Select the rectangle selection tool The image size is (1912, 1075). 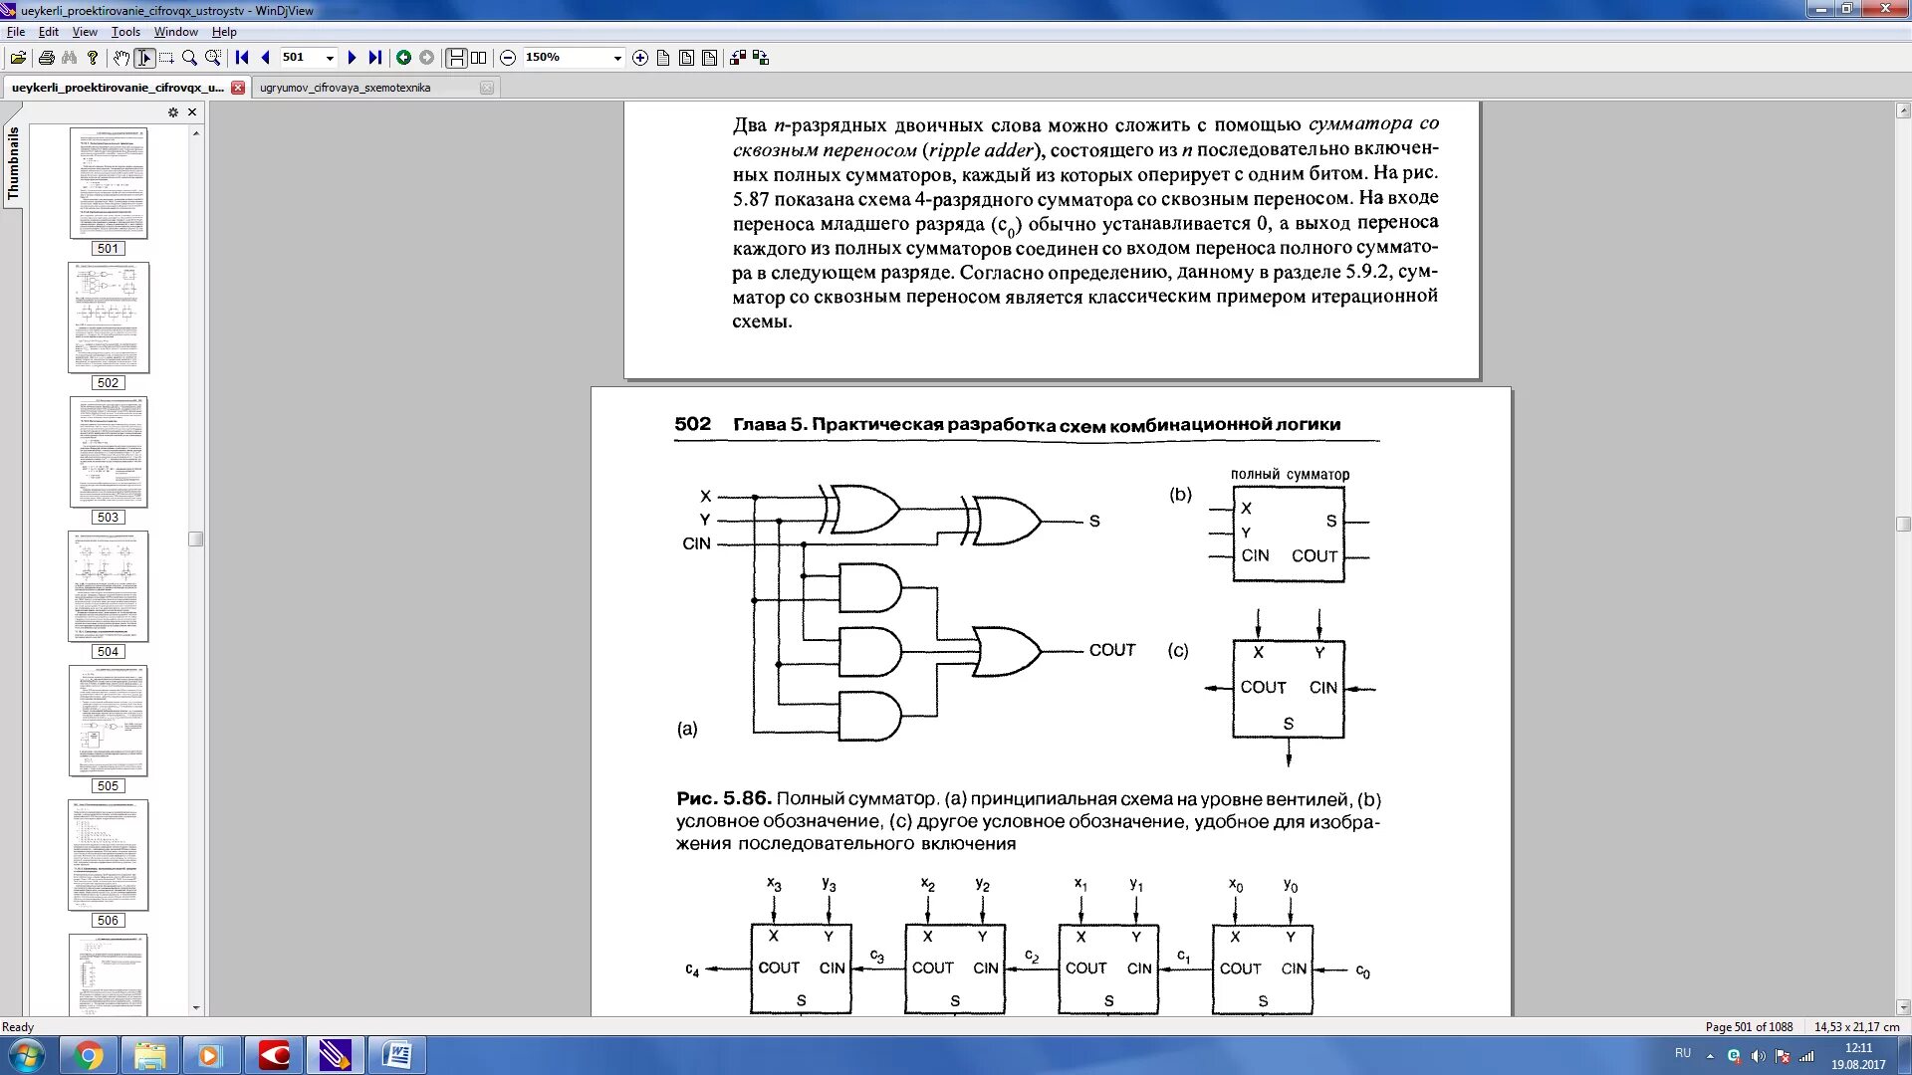[x=166, y=58]
